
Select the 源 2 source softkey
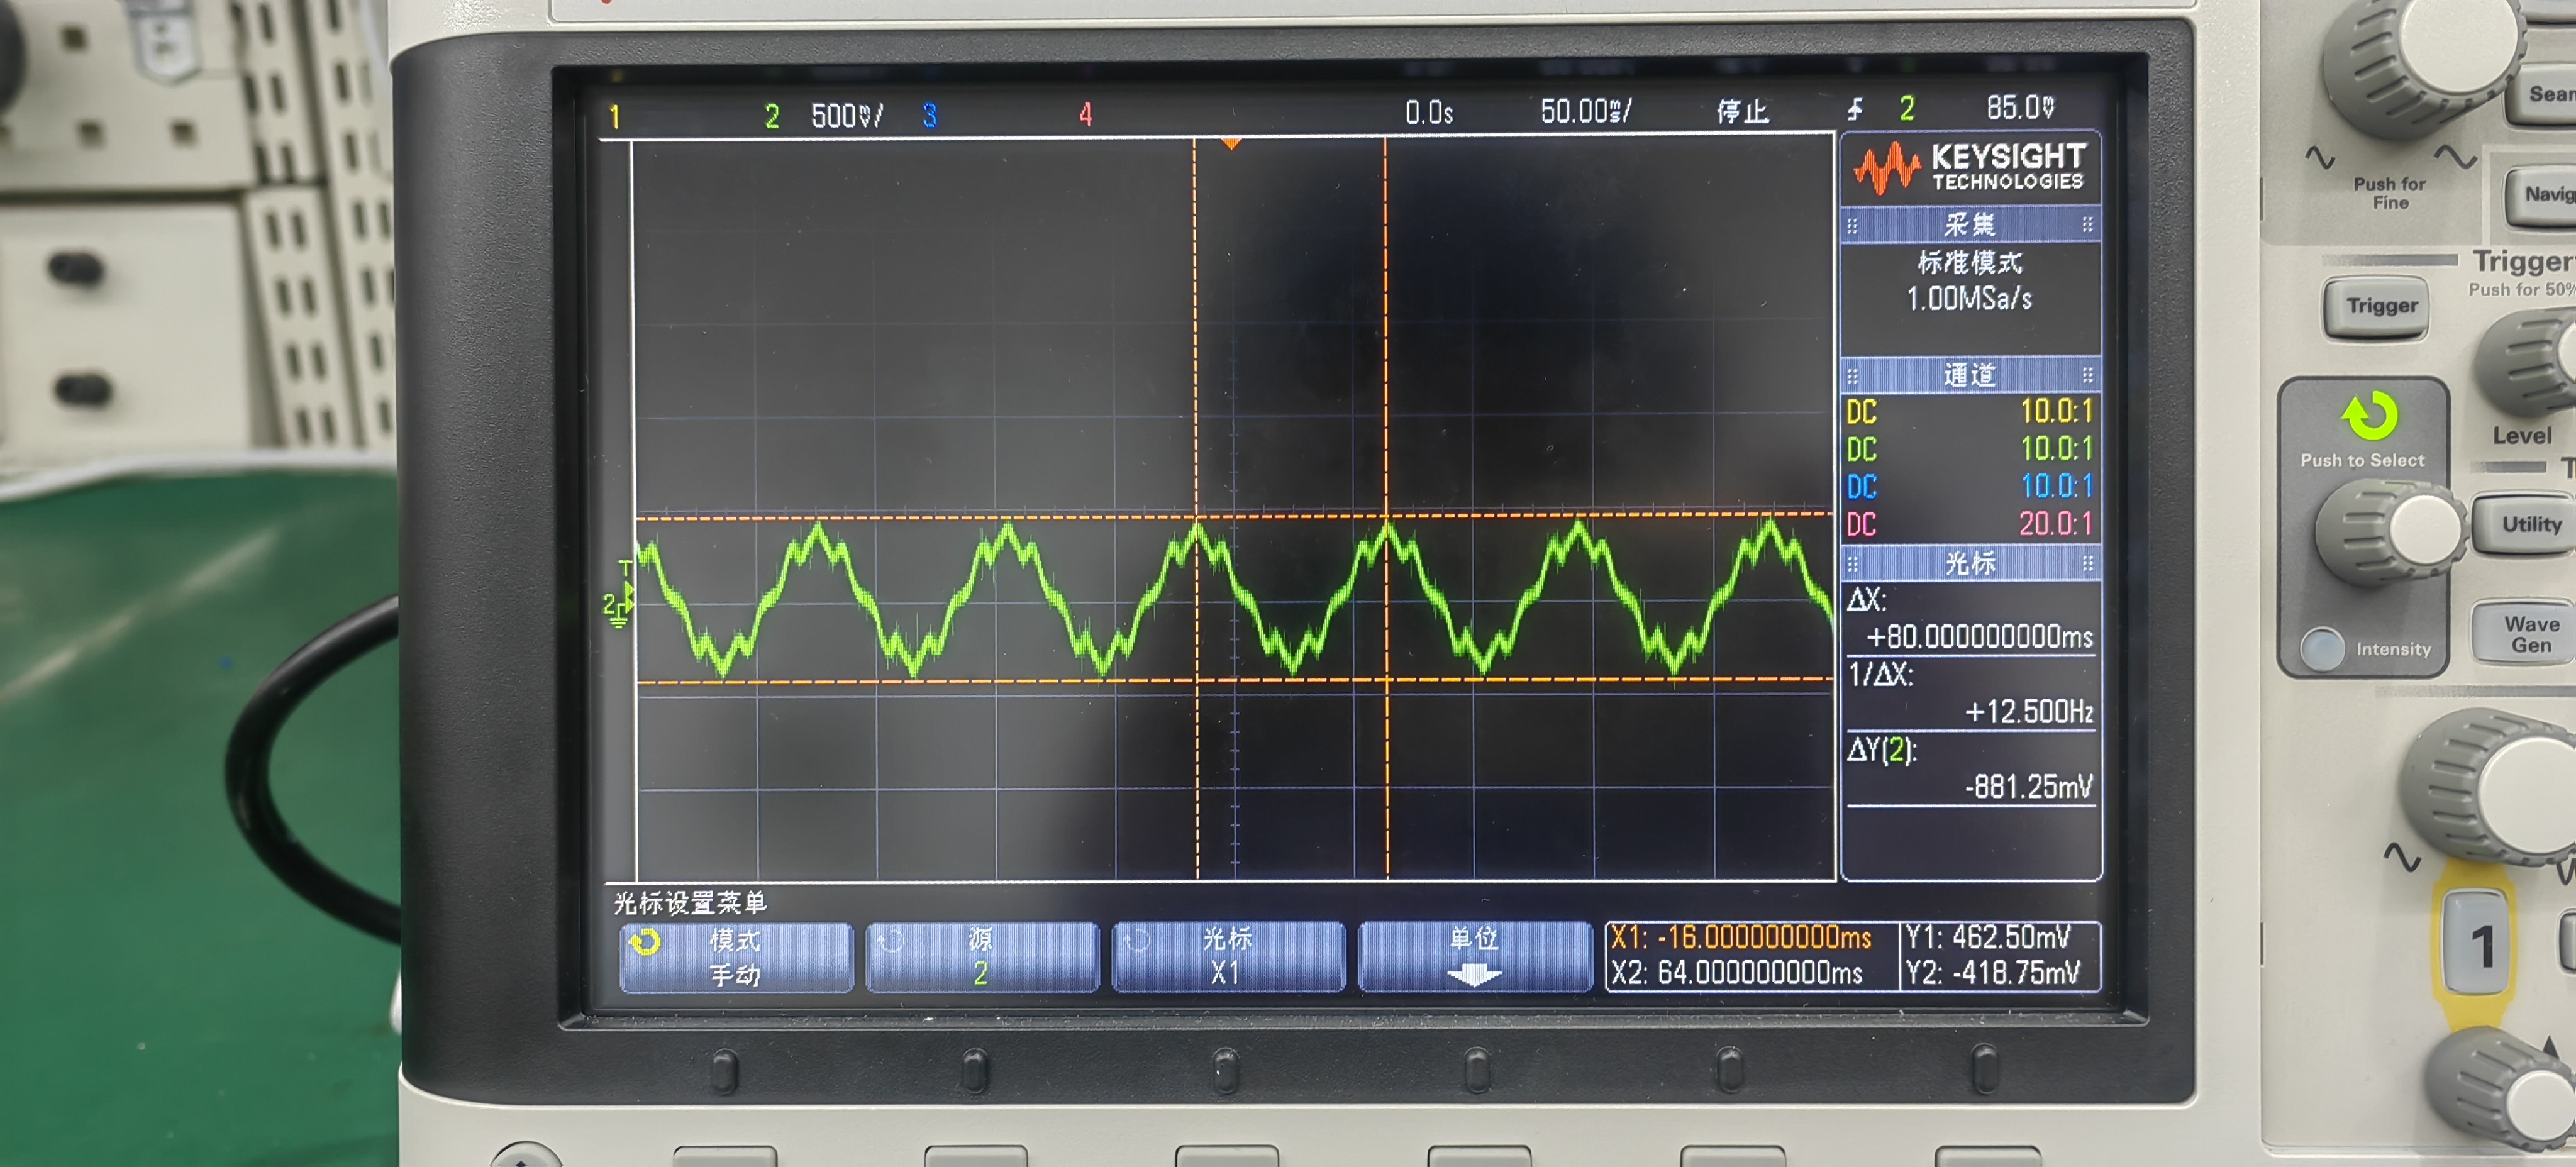click(981, 957)
